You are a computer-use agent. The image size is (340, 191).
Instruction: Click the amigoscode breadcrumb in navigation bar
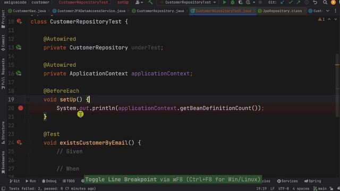(15, 2)
